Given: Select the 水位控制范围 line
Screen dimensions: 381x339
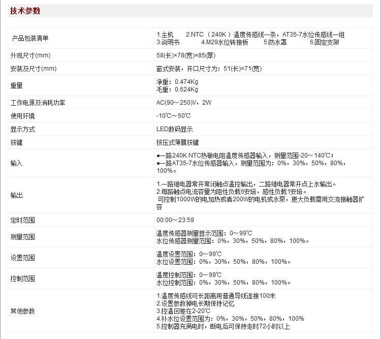Looking at the screenshot, I should 224,283.
